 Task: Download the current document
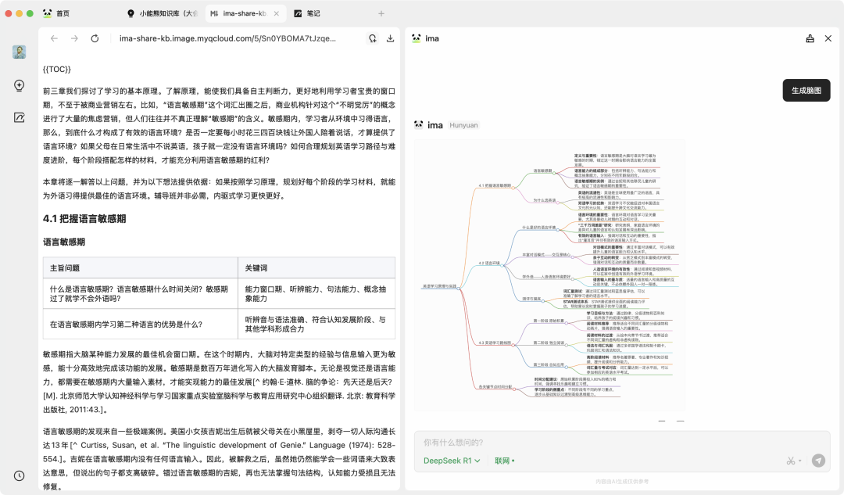390,38
